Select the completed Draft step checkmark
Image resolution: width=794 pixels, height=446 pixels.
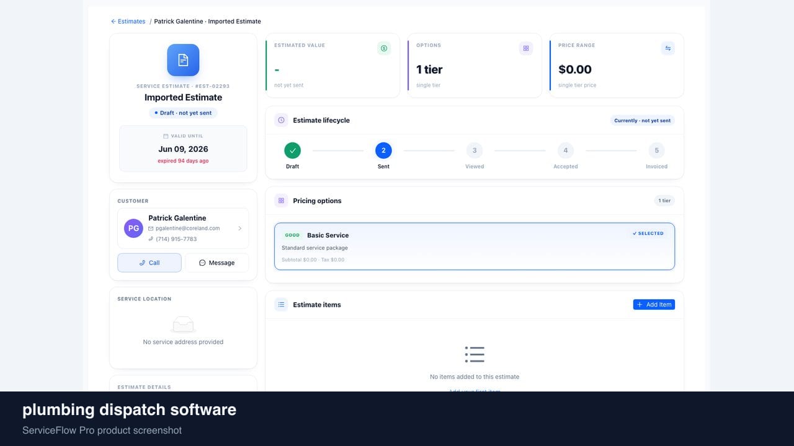292,151
